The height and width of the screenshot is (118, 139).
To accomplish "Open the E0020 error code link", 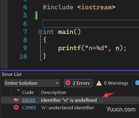I will [x=29, y=100].
